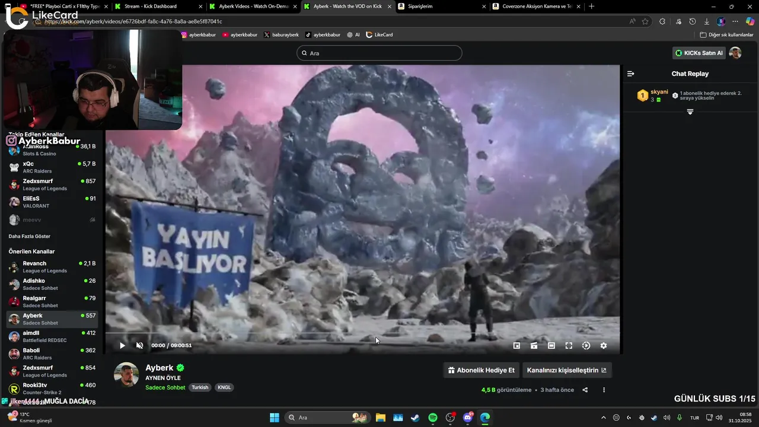Image resolution: width=759 pixels, height=427 pixels.
Task: Select the KNGL tag
Action: pos(224,387)
